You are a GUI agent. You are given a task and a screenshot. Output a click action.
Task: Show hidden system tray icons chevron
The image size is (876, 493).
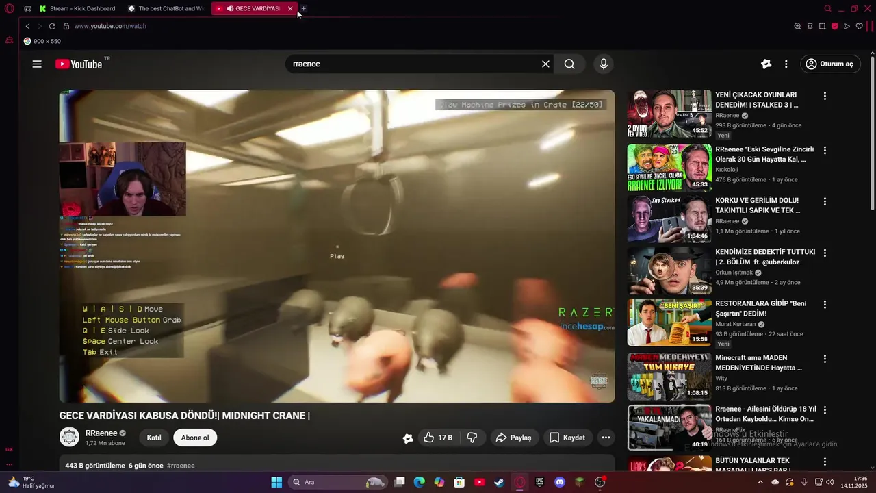click(x=760, y=482)
